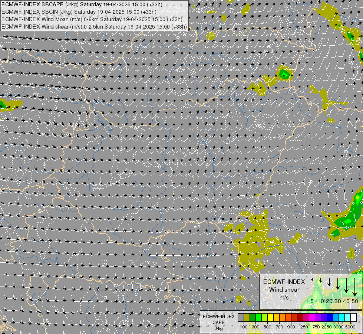
Task: Click the '40' label in wind shear legend
Action: (x=346, y=301)
